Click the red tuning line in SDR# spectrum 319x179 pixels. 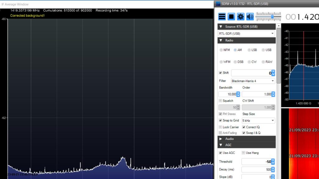(303, 65)
